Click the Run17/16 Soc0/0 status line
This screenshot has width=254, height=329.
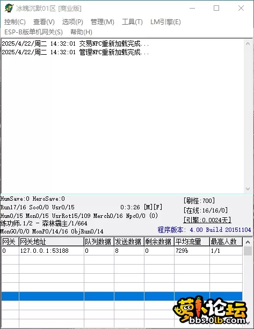coord(38,207)
